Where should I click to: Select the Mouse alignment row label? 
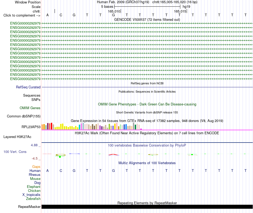point(35,179)
